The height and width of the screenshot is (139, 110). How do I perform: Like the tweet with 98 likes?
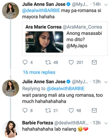[71, 110]
